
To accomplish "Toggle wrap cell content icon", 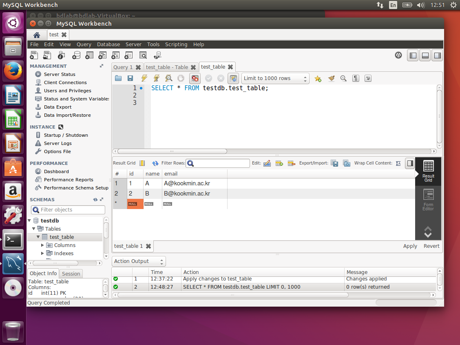I will (398, 163).
